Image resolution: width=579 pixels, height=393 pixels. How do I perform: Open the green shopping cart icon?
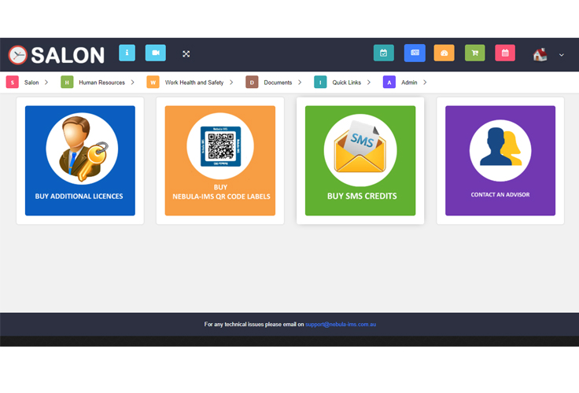click(475, 53)
